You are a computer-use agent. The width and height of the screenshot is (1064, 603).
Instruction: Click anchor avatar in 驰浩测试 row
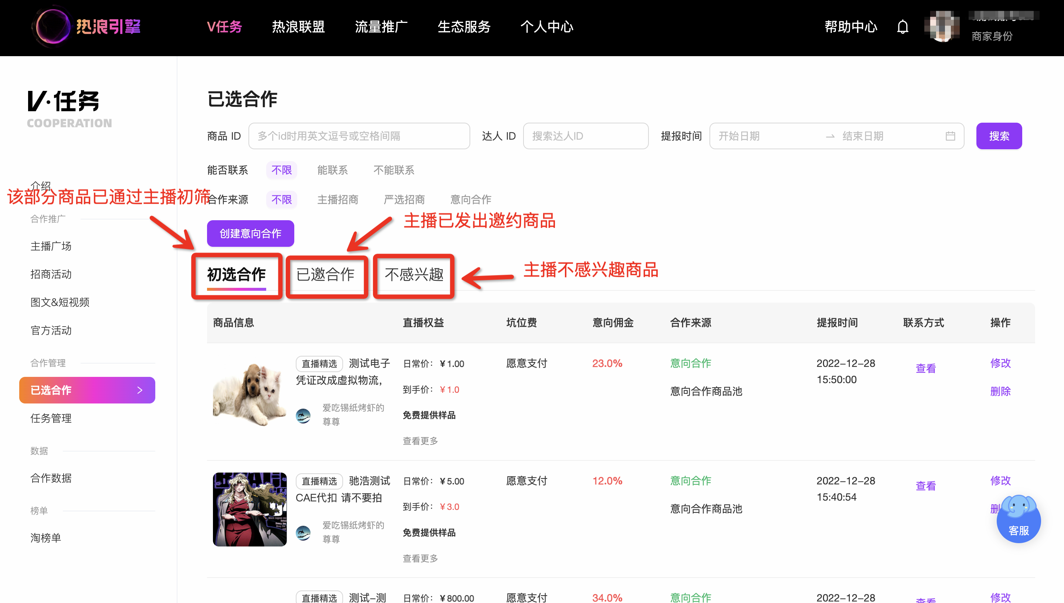303,532
